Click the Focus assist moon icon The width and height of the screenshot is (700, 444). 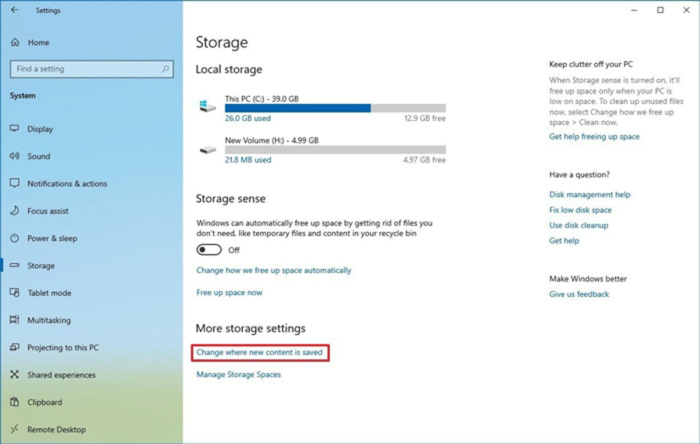[15, 210]
